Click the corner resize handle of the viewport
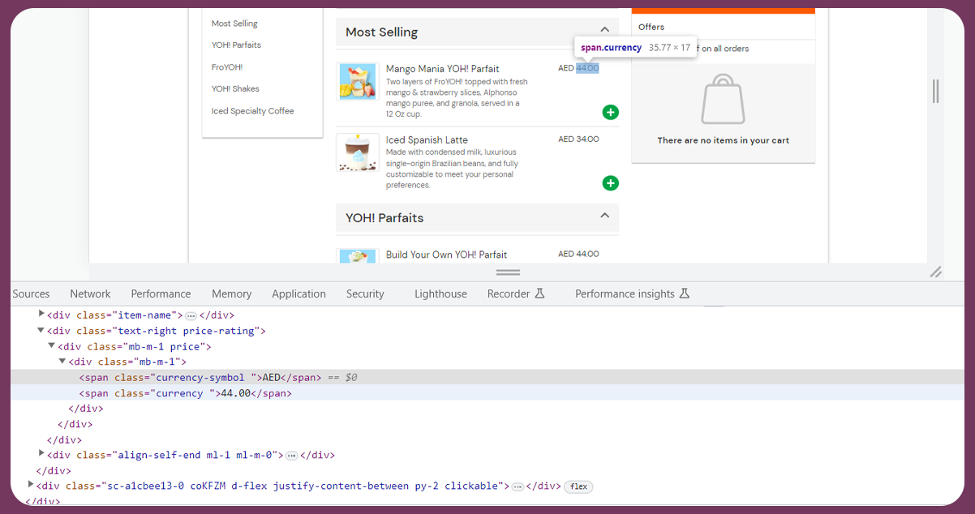 click(935, 272)
